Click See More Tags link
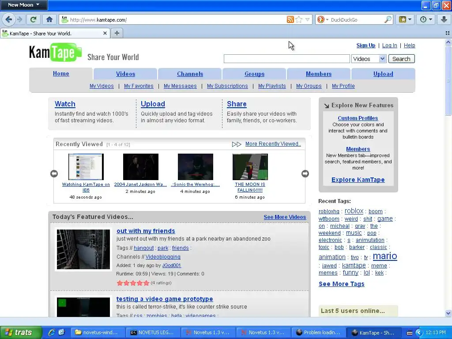Image resolution: width=452 pixels, height=339 pixels. [341, 284]
